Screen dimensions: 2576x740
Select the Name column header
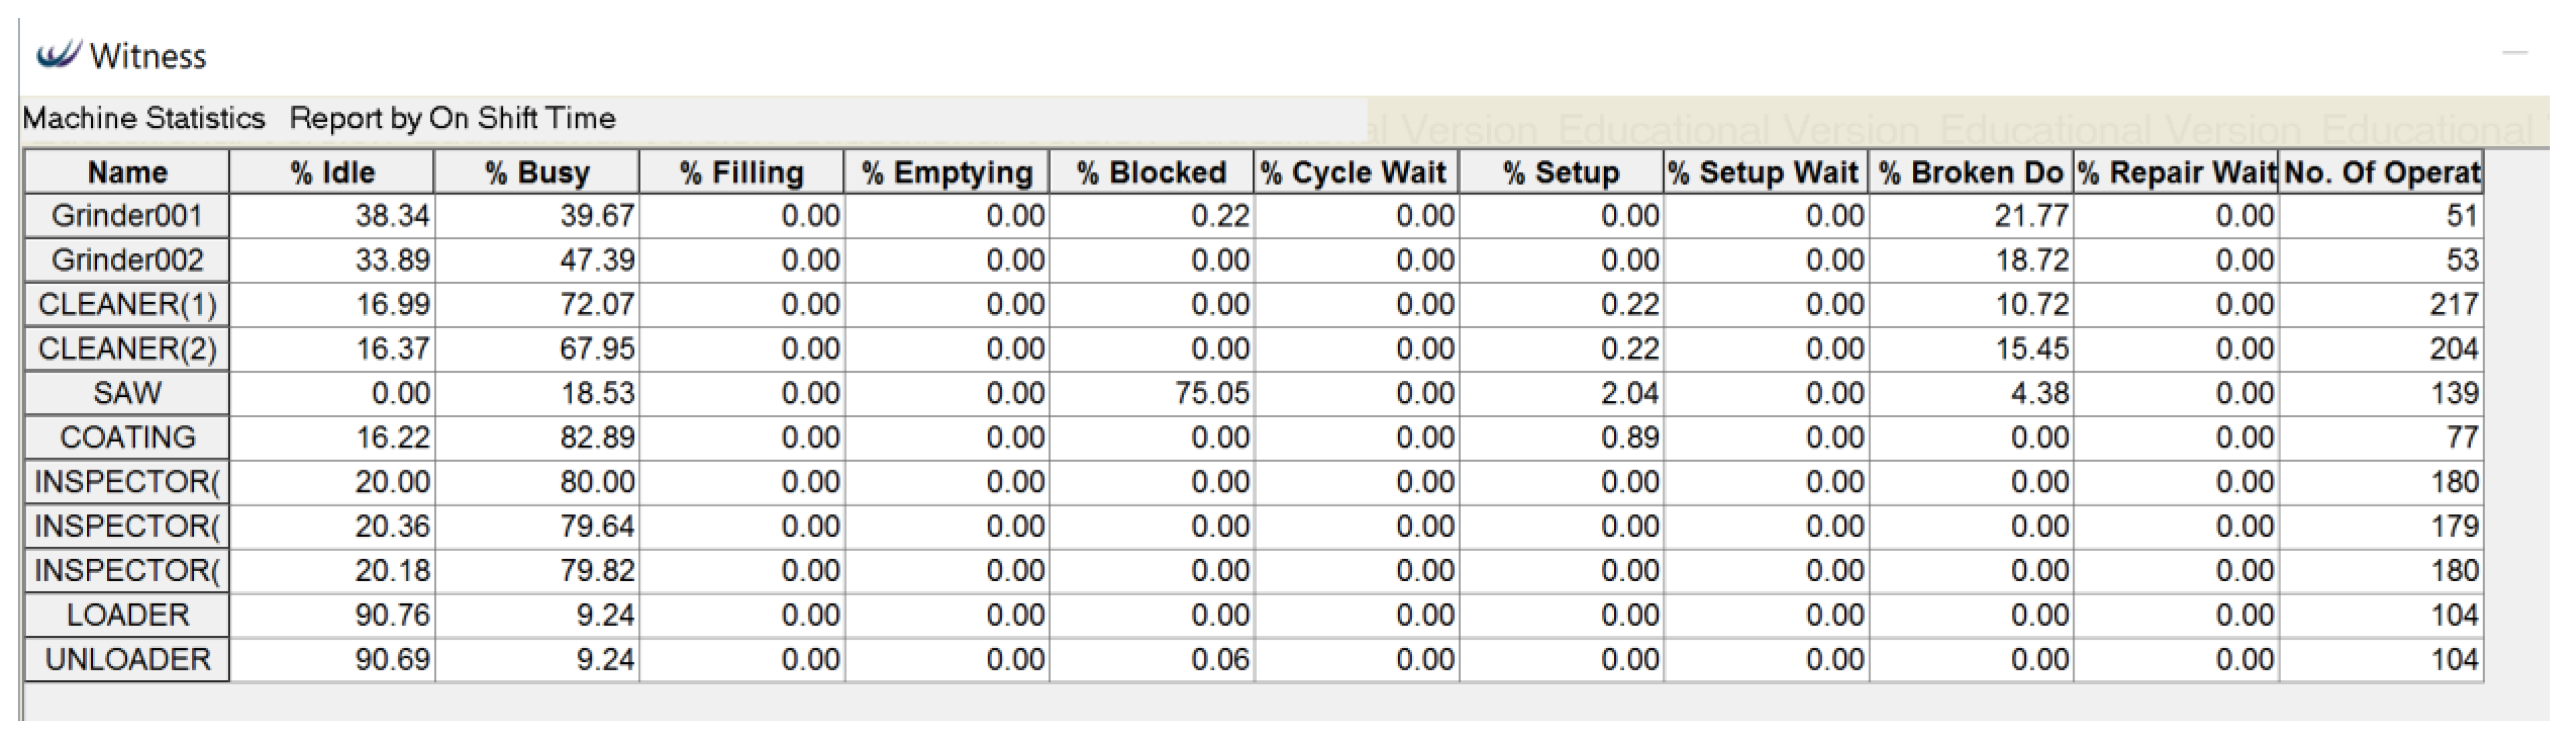tap(127, 172)
